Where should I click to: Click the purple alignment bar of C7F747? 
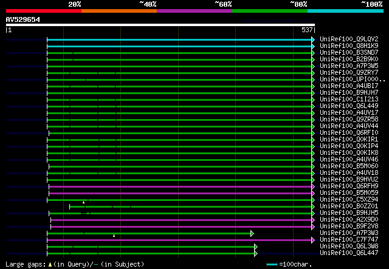pos(179,240)
